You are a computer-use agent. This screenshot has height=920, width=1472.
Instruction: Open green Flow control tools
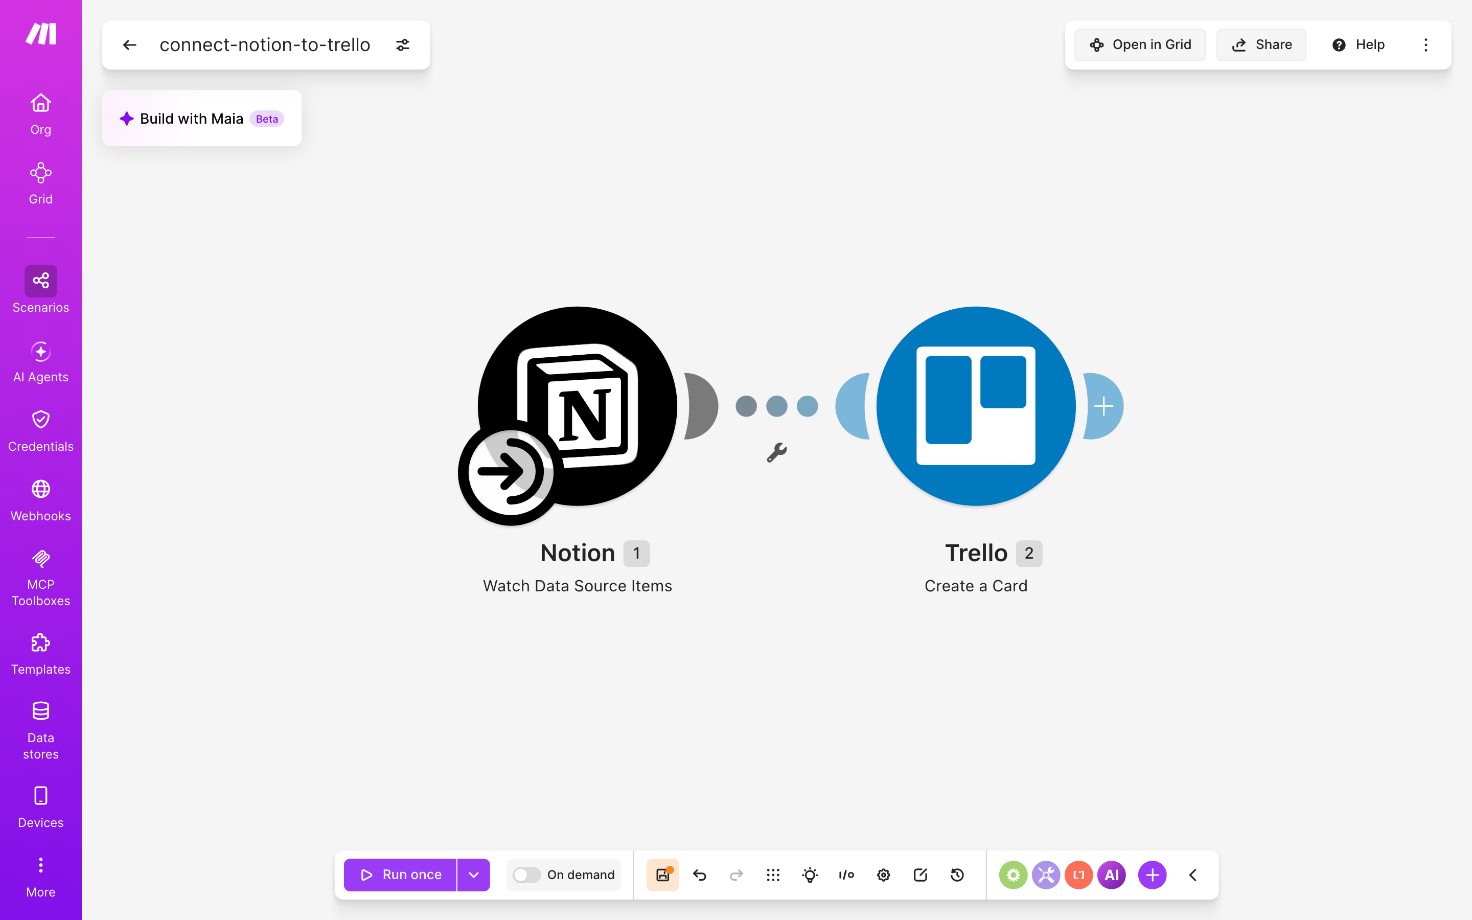[1014, 875]
